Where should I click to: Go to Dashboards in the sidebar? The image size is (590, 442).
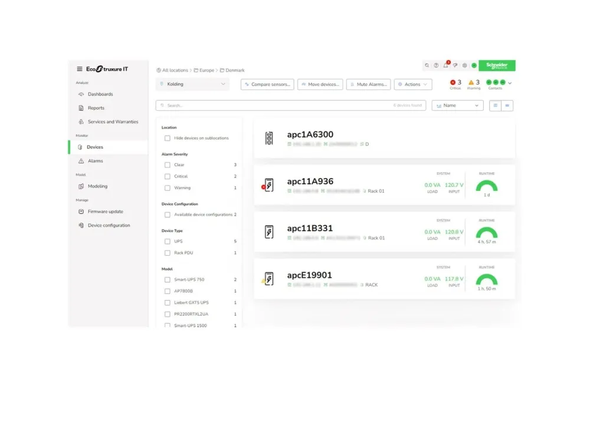[x=100, y=94]
